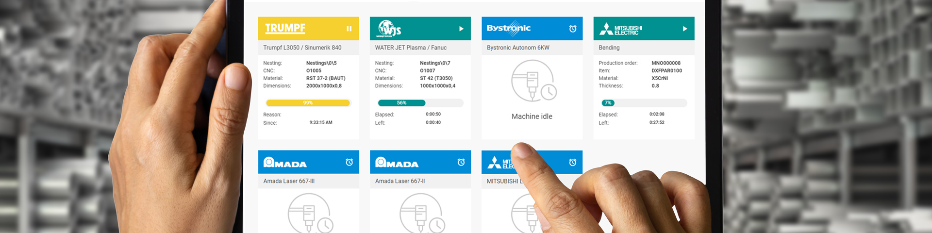Click the clock icon on Amada Laser 667-III
Screen dimensions: 932x233
point(349,162)
